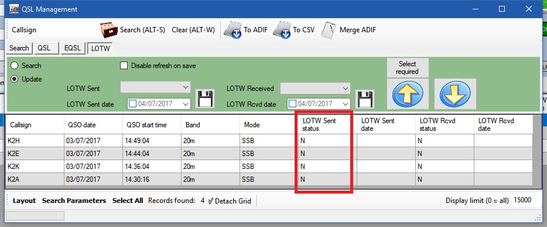Viewport: 547px width, 227px height.
Task: Open the LOTW Received dropdown
Action: [315, 88]
